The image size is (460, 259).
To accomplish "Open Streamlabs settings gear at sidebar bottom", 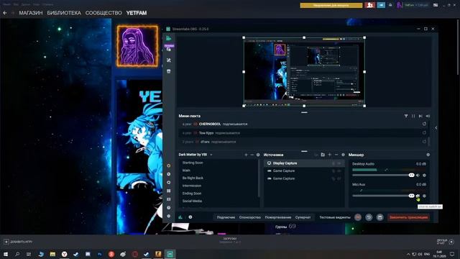I will pyautogui.click(x=169, y=216).
